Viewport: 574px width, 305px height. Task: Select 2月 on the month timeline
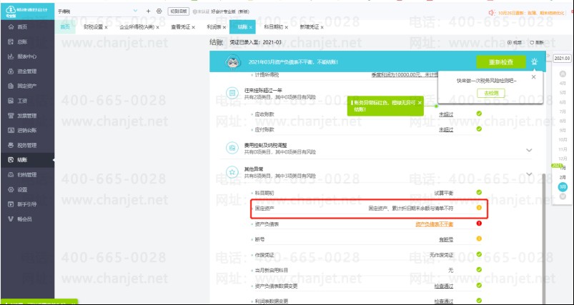563,176
